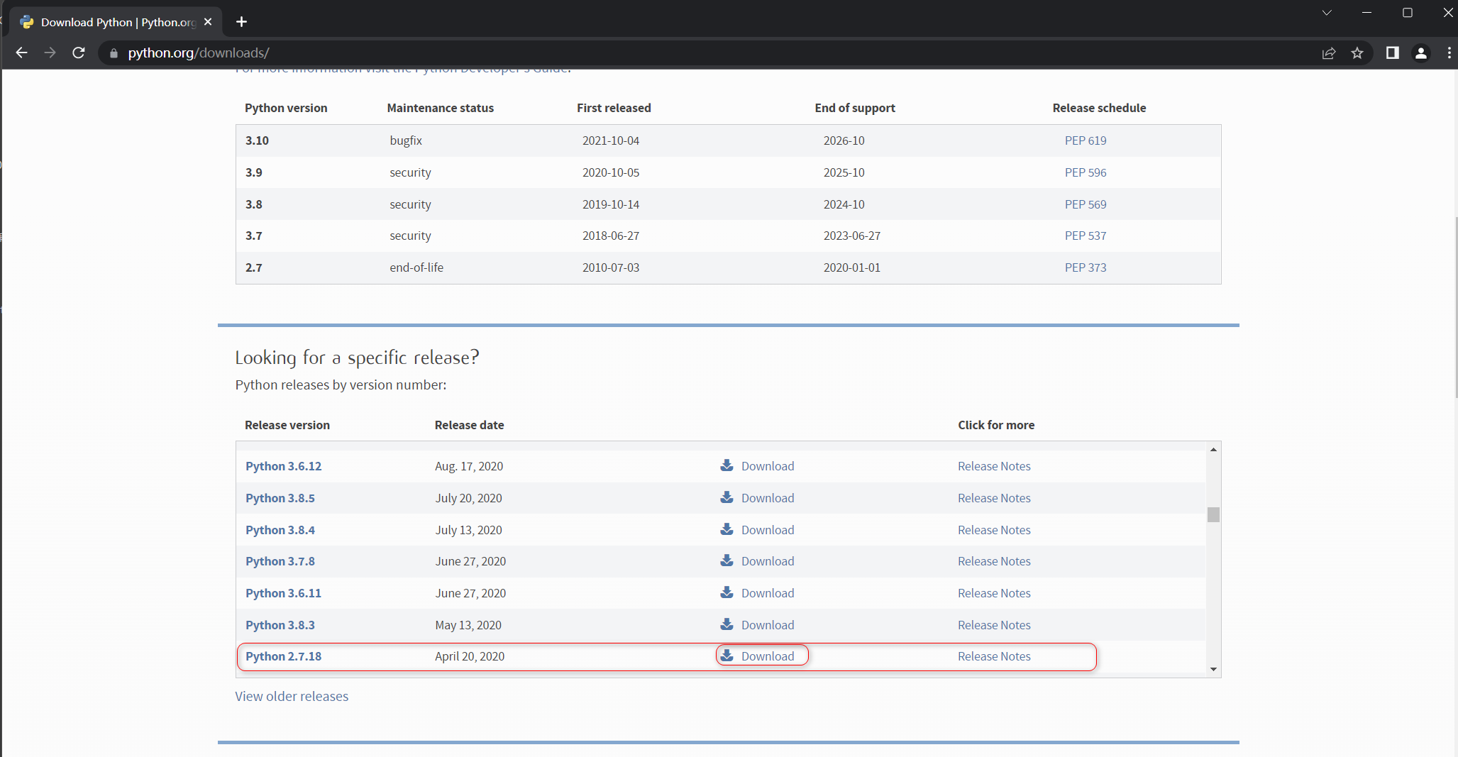
Task: Open the Python 3.8.4 release page
Action: click(280, 530)
